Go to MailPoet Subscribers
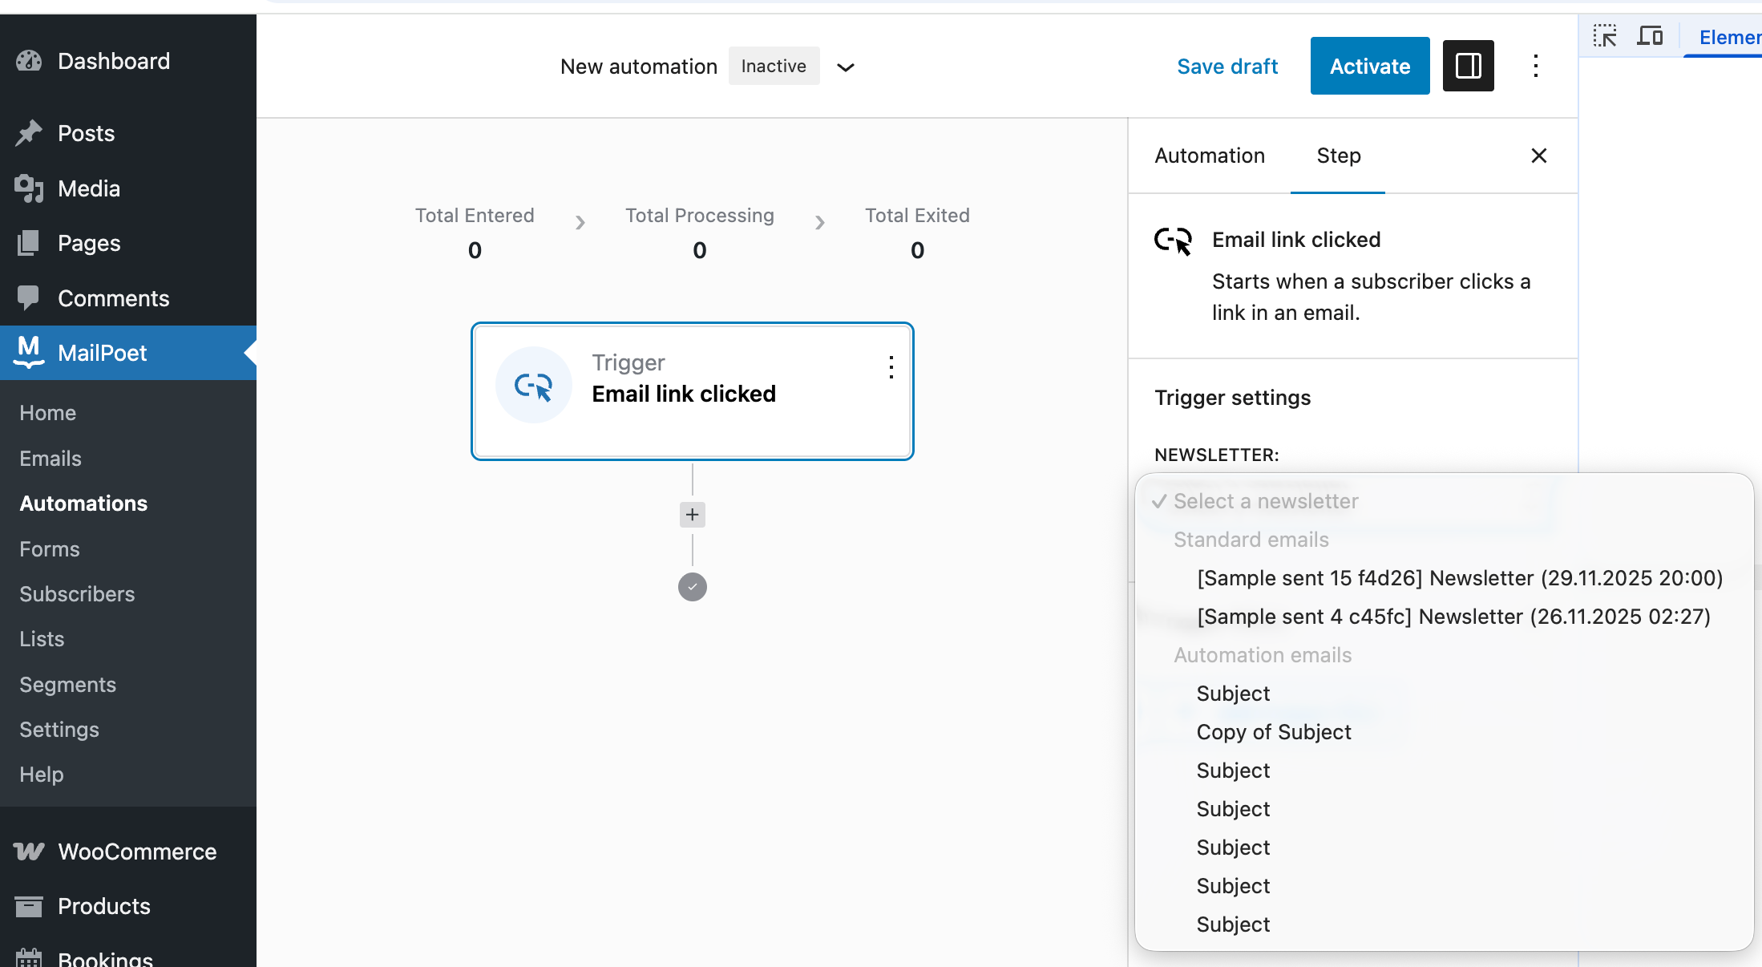This screenshot has width=1762, height=967. click(x=77, y=594)
